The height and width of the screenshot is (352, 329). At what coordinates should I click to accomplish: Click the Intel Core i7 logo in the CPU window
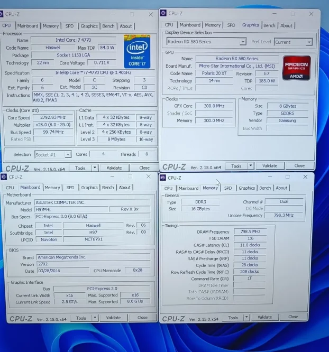[137, 51]
